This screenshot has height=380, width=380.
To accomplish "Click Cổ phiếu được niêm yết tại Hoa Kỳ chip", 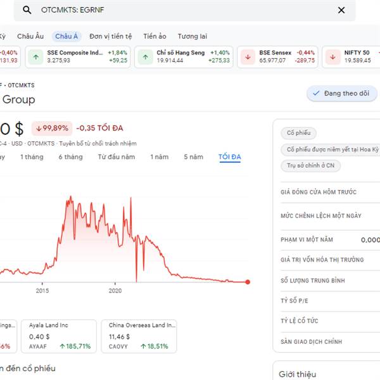I will (331, 149).
